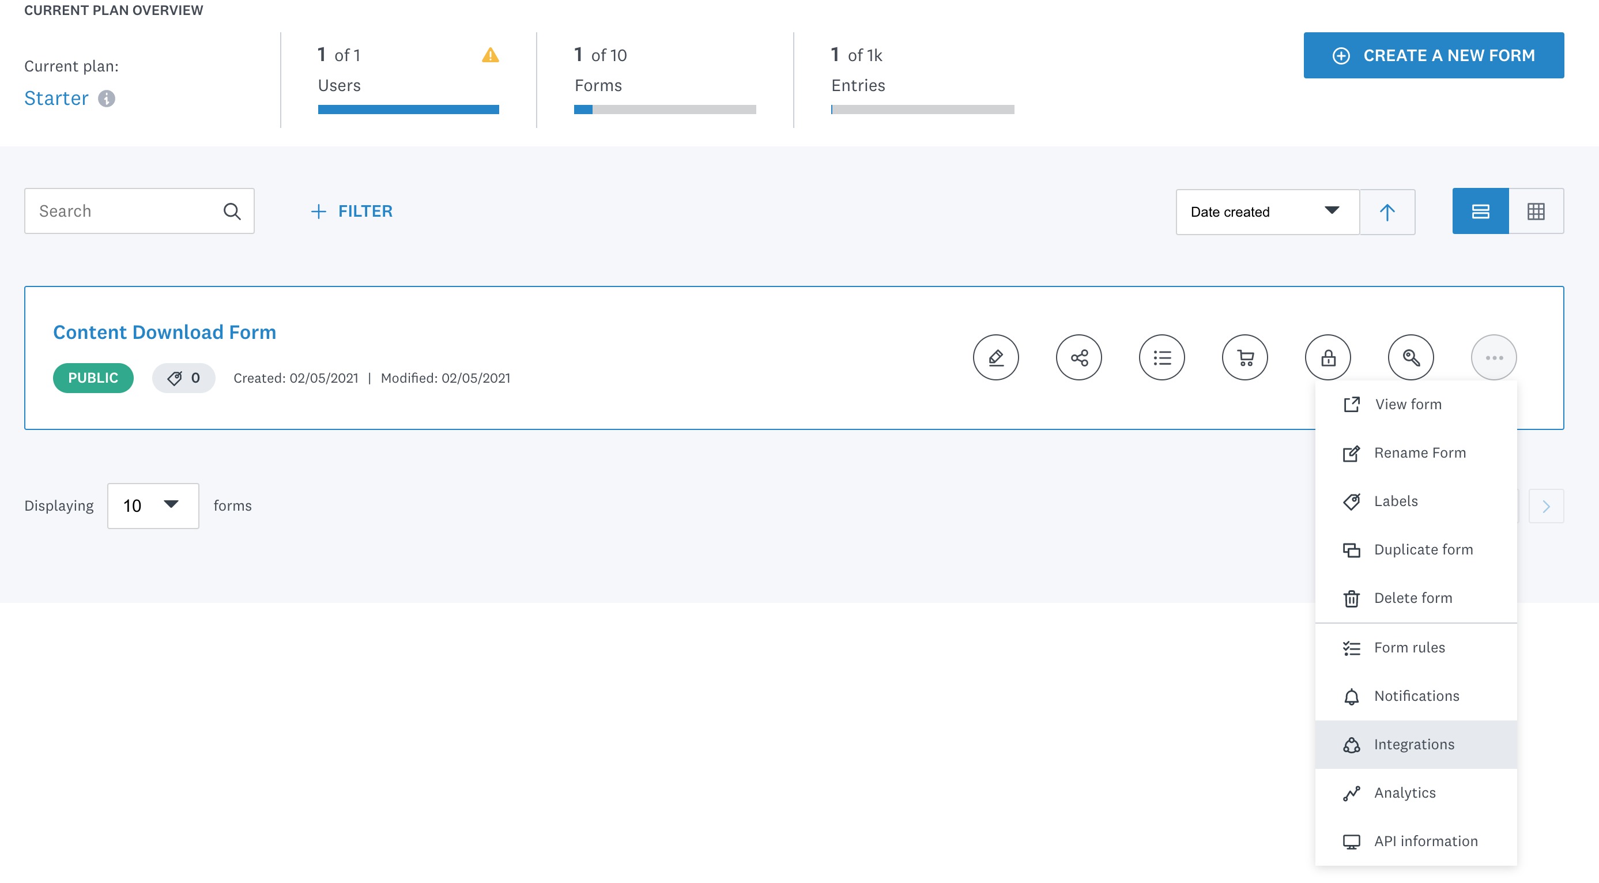Click the edit form pencil icon

coord(995,357)
